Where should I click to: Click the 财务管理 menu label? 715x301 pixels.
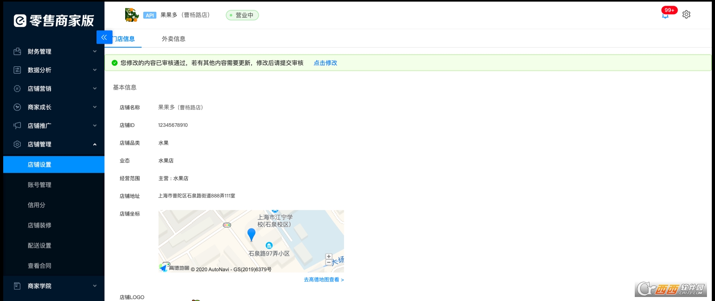[39, 51]
